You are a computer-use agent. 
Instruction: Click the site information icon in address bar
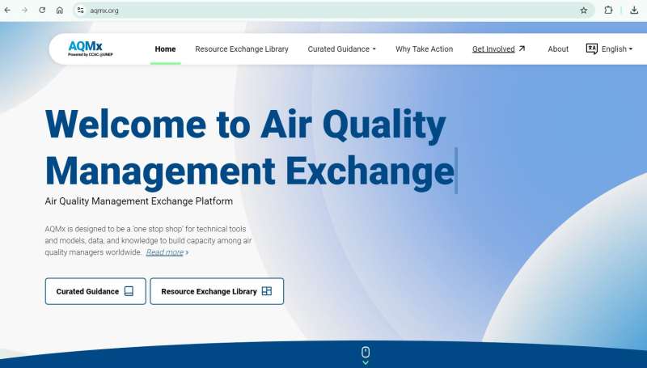(80, 11)
